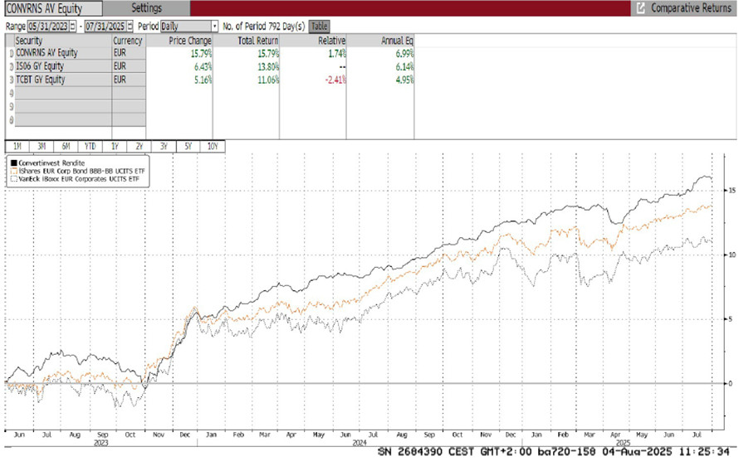Click the empty fourth security row
This screenshot has width=739, height=461.
pyautogui.click(x=60, y=95)
